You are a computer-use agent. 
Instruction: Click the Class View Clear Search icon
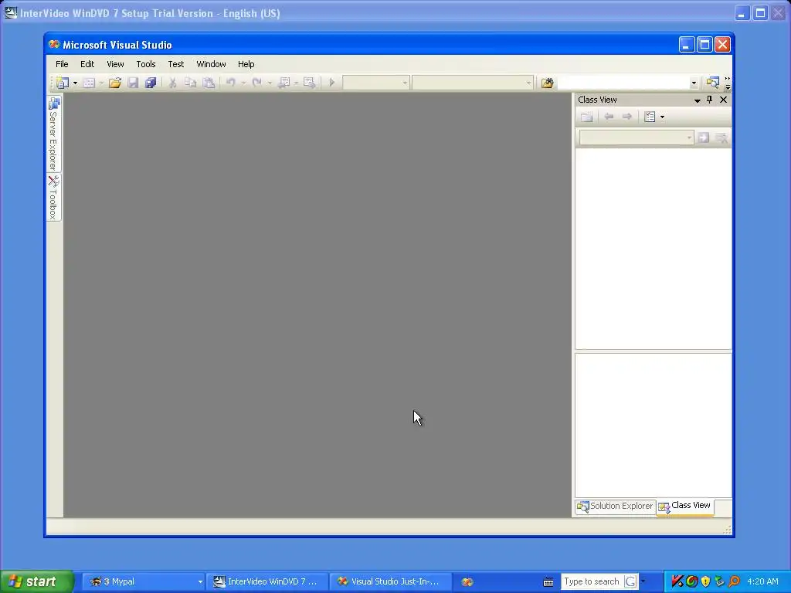pos(722,137)
